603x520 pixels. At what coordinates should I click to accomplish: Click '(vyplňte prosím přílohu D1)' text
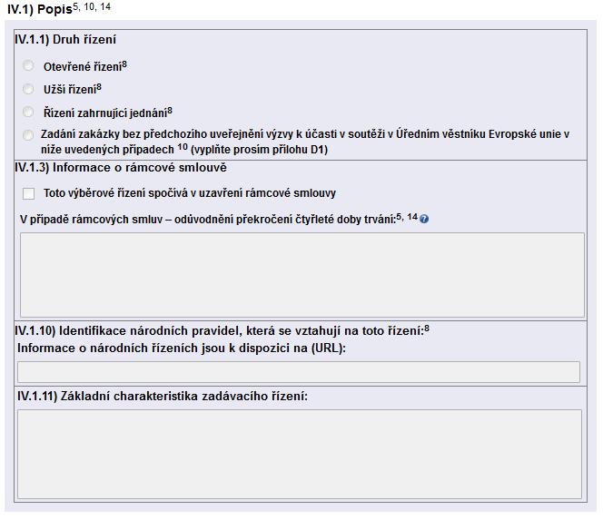[x=259, y=150]
